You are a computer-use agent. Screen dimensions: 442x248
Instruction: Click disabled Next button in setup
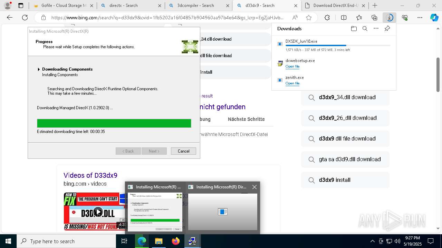coord(154,151)
